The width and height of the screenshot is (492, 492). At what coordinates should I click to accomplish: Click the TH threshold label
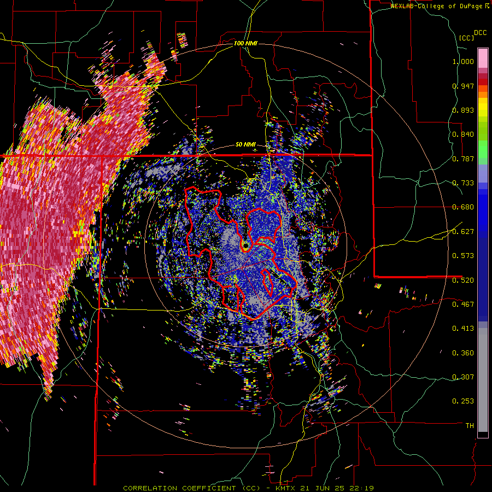coord(470,426)
